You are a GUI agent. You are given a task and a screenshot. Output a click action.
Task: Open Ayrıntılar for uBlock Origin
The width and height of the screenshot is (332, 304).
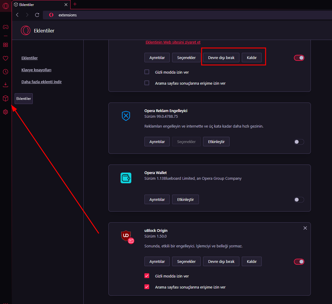[x=157, y=261]
